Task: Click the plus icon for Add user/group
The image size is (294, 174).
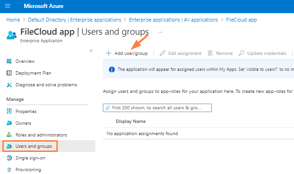Action: click(108, 53)
